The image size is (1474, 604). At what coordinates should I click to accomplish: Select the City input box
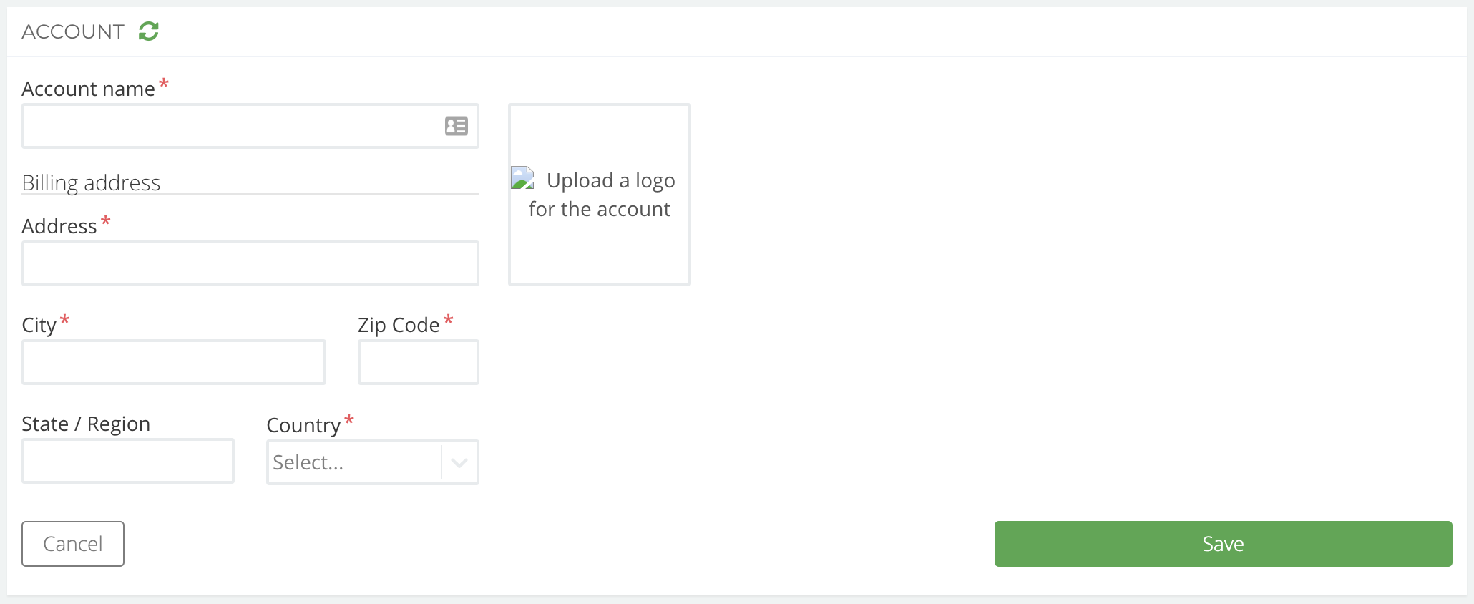174,362
